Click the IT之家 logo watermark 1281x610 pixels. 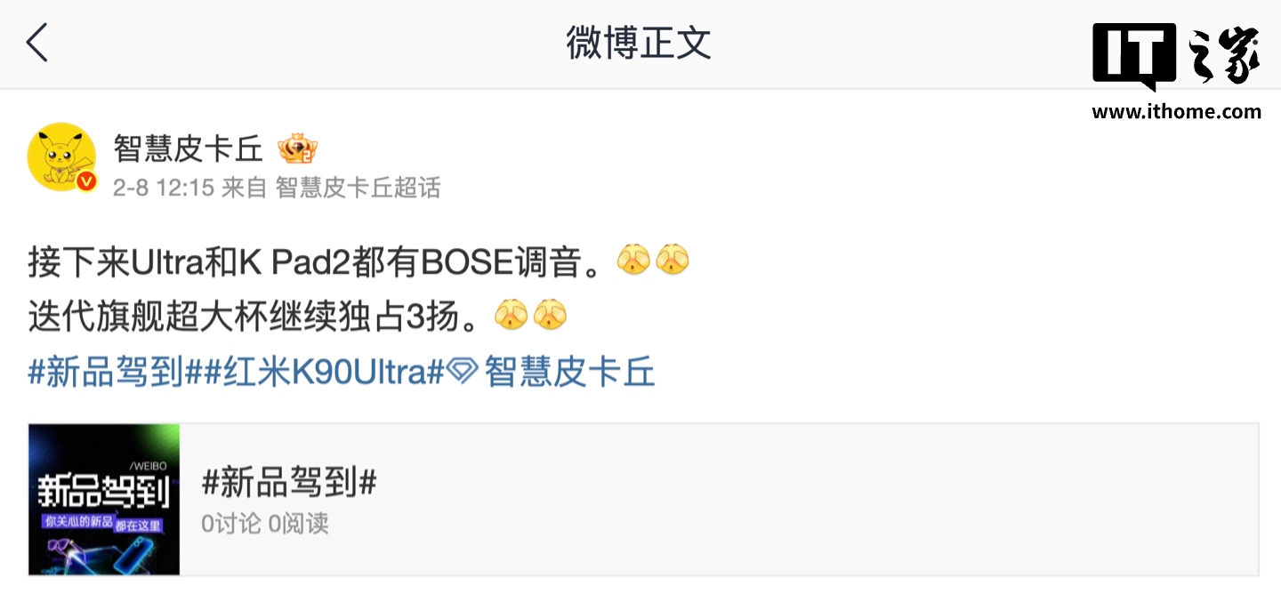(1176, 57)
